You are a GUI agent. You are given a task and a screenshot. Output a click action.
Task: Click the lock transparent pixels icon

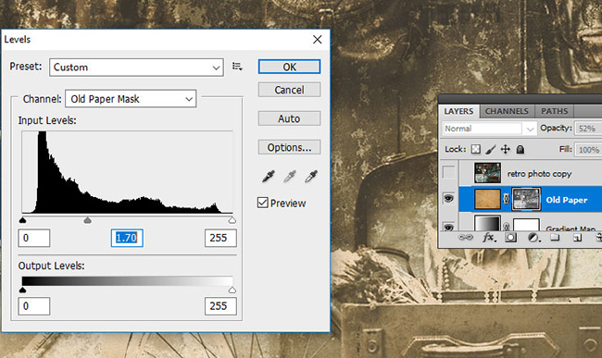point(476,149)
